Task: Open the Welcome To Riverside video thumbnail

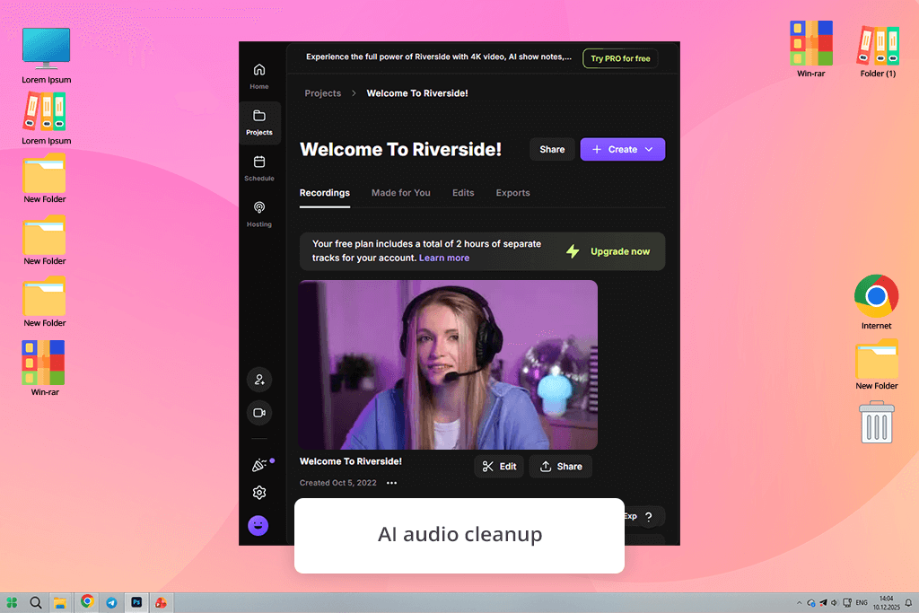Action: [x=448, y=364]
